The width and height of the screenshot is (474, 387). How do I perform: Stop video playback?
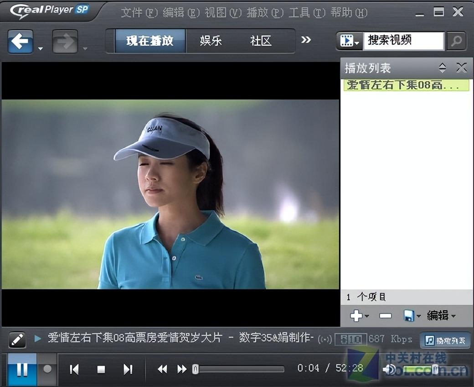[101, 369]
